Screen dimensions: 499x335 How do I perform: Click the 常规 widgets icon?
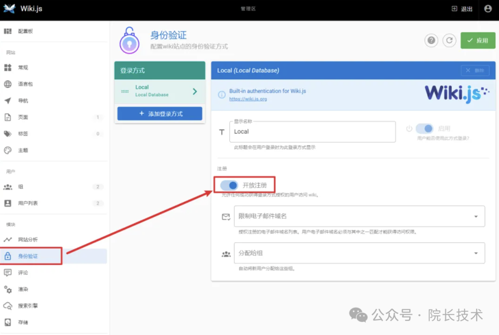pyautogui.click(x=8, y=67)
